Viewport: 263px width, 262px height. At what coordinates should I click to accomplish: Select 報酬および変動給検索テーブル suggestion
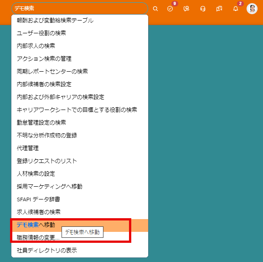(x=80, y=21)
